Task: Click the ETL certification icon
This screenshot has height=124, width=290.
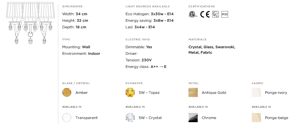Action: click(x=193, y=14)
